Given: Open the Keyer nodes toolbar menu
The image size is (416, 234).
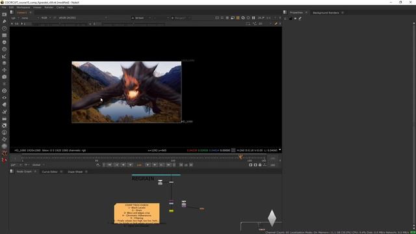Looking at the screenshot, I should pyautogui.click(x=5, y=57).
